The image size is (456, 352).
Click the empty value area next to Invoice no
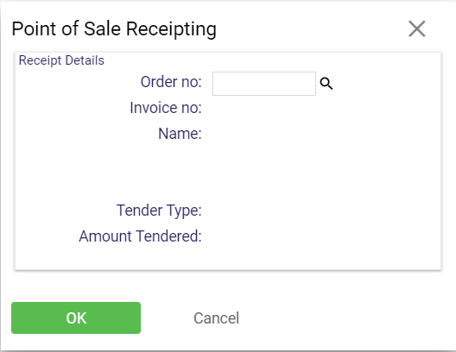pyautogui.click(x=321, y=108)
